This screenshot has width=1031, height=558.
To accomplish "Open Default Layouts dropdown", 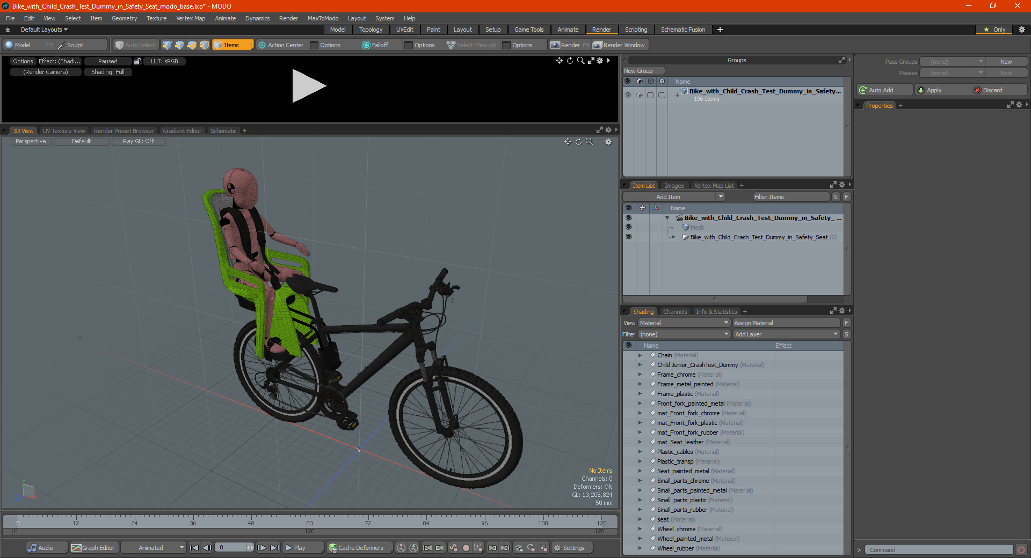I will pos(44,30).
